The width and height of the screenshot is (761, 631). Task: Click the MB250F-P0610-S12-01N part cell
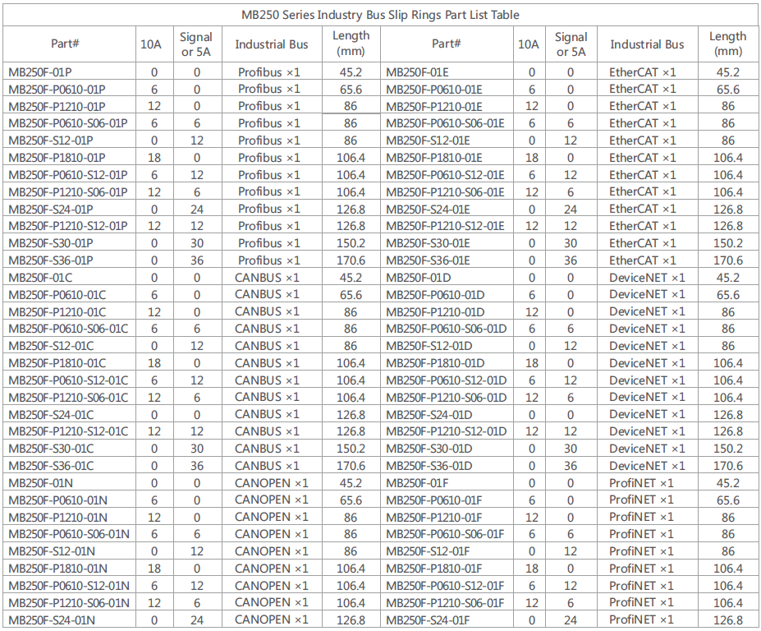coord(68,586)
